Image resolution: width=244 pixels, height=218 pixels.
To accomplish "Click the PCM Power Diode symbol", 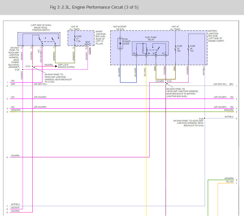I will (120, 43).
